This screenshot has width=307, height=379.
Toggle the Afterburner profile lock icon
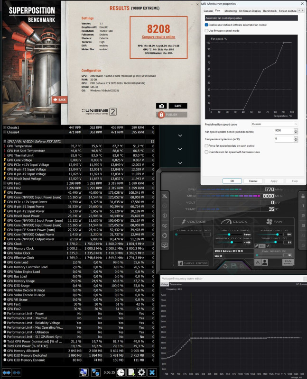(303, 196)
